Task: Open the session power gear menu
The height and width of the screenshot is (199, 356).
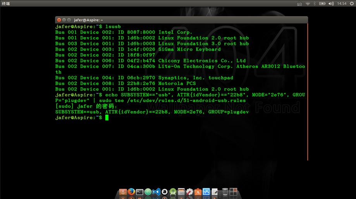Action: [x=352, y=3]
